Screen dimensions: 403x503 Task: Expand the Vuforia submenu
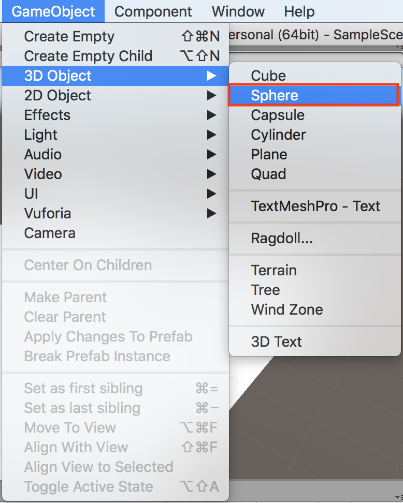tap(48, 213)
